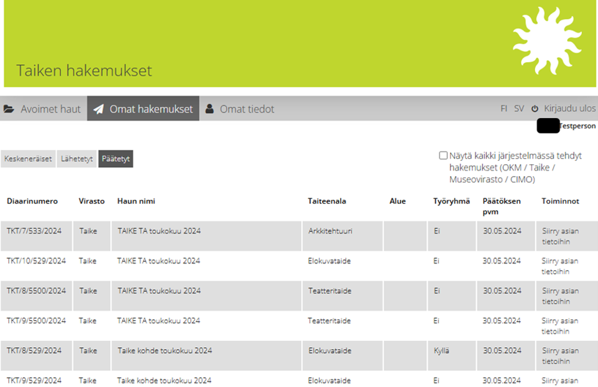The height and width of the screenshot is (387, 598).
Task: Click the folder icon beside Avoimet haut
Action: point(9,110)
